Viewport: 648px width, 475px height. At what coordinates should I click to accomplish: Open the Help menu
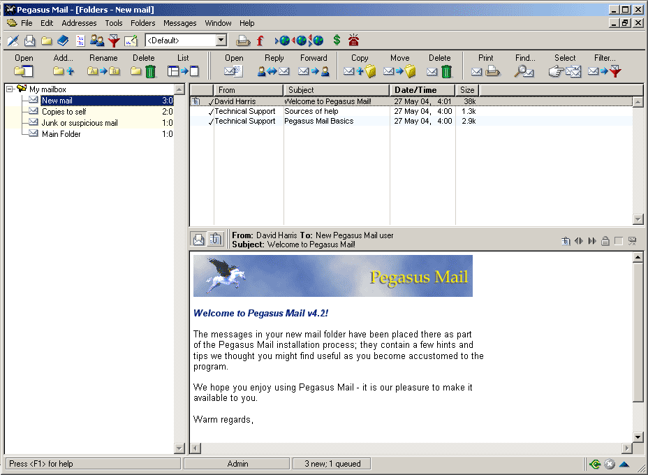click(246, 23)
